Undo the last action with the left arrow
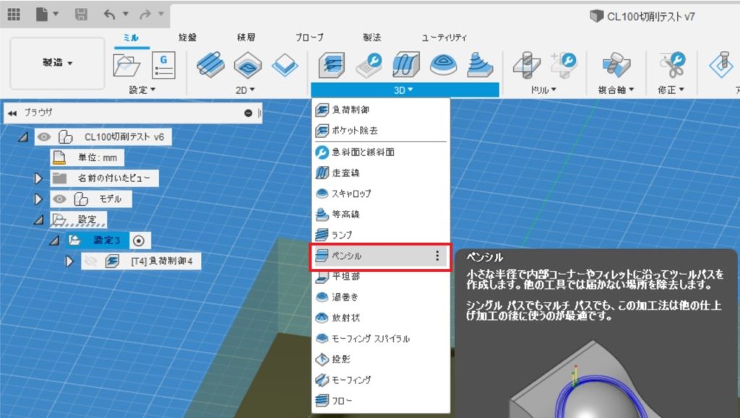Screen dimensions: 740x418 110,14
